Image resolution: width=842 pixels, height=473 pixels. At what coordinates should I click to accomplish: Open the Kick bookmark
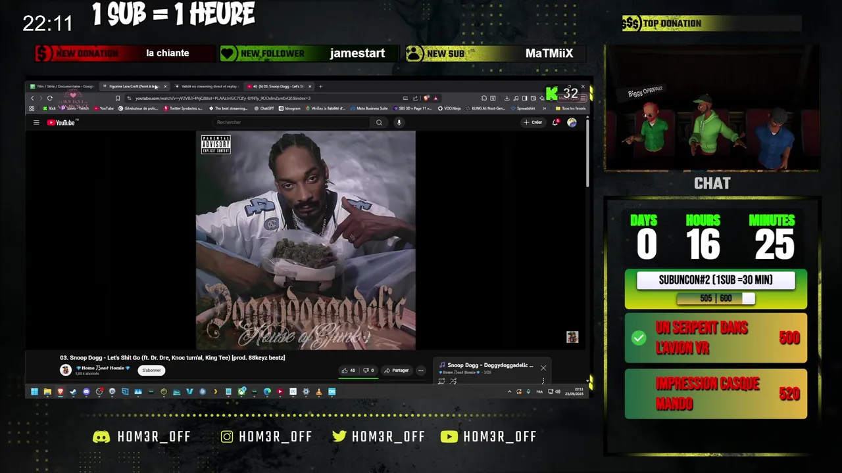(x=49, y=108)
